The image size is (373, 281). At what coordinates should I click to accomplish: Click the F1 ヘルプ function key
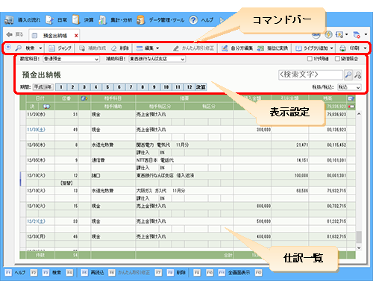click(x=15, y=273)
